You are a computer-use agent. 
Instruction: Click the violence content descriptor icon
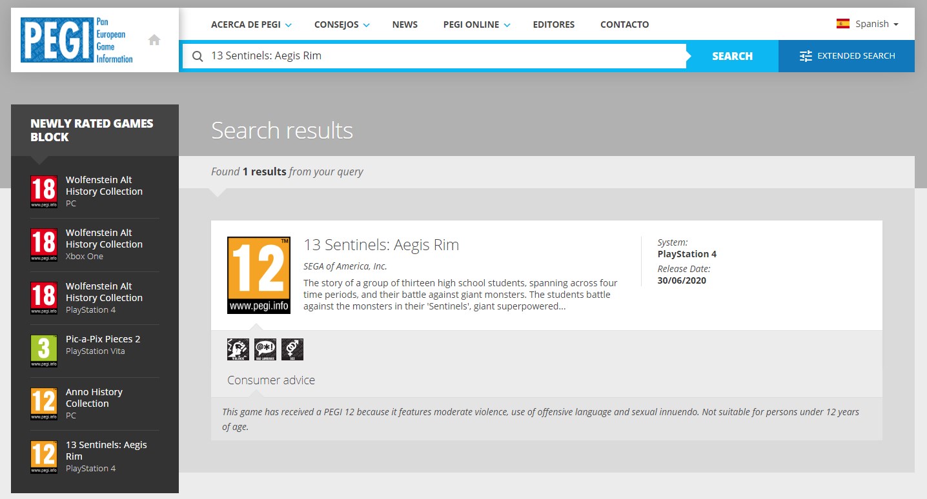point(238,349)
